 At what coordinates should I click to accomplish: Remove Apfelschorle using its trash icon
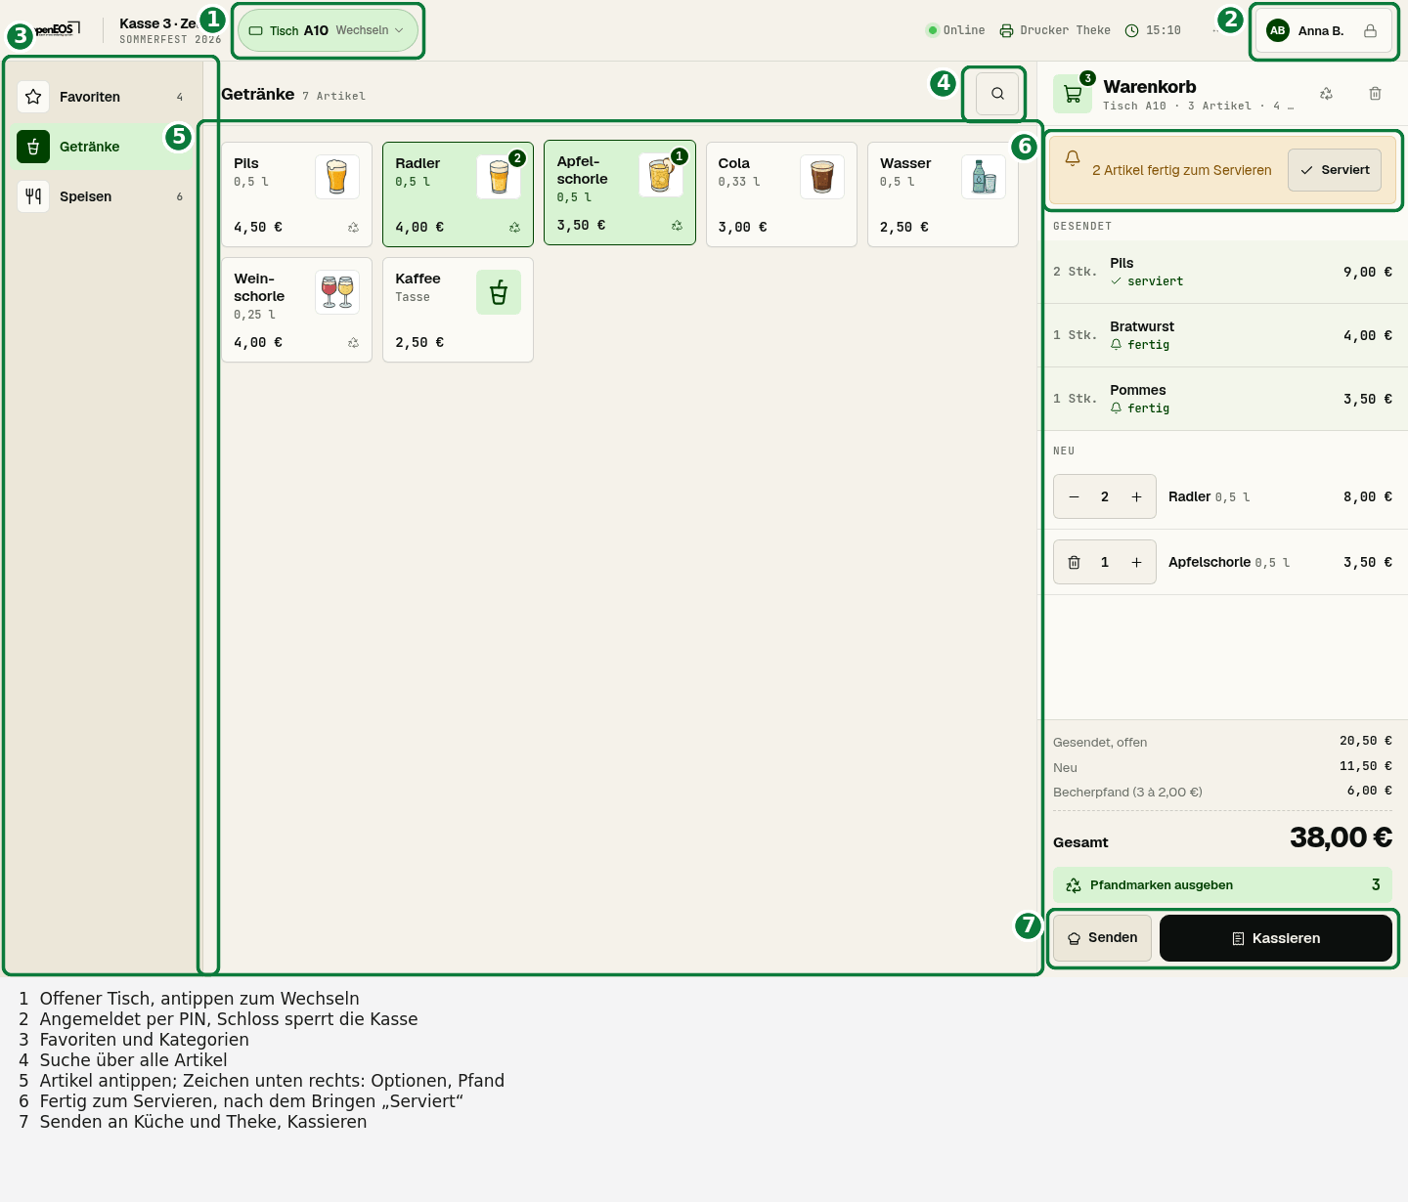1074,562
